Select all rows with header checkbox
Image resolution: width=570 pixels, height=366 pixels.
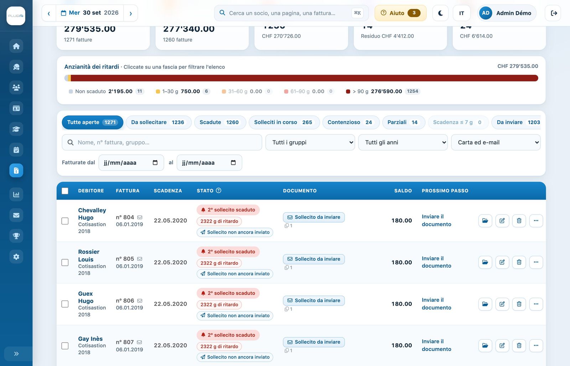[x=65, y=191]
